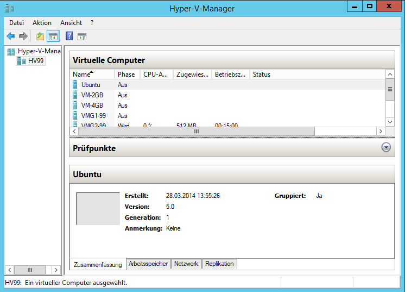The width and height of the screenshot is (405, 292).
Task: Click the VMG1-99 machine icon
Action: [75, 116]
